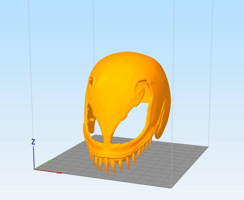Click the build plate's front right corner
The width and height of the screenshot is (244, 200).
pyautogui.click(x=172, y=188)
